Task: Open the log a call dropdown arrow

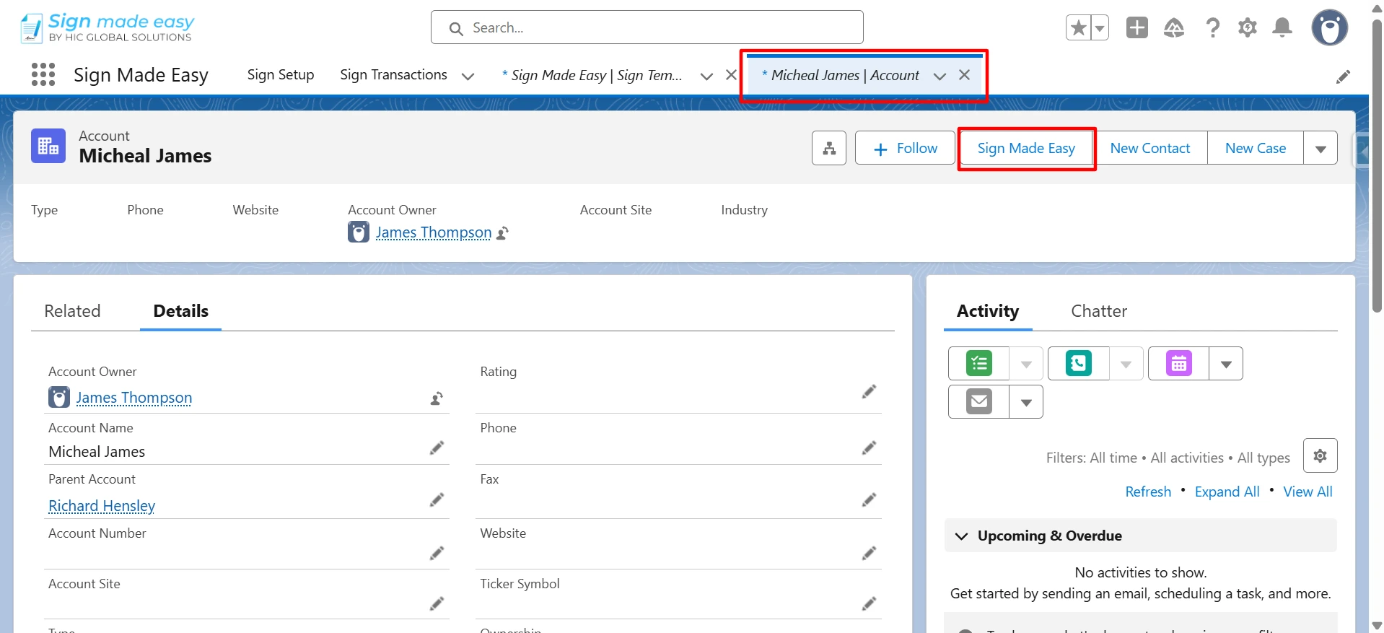Action: coord(1126,364)
